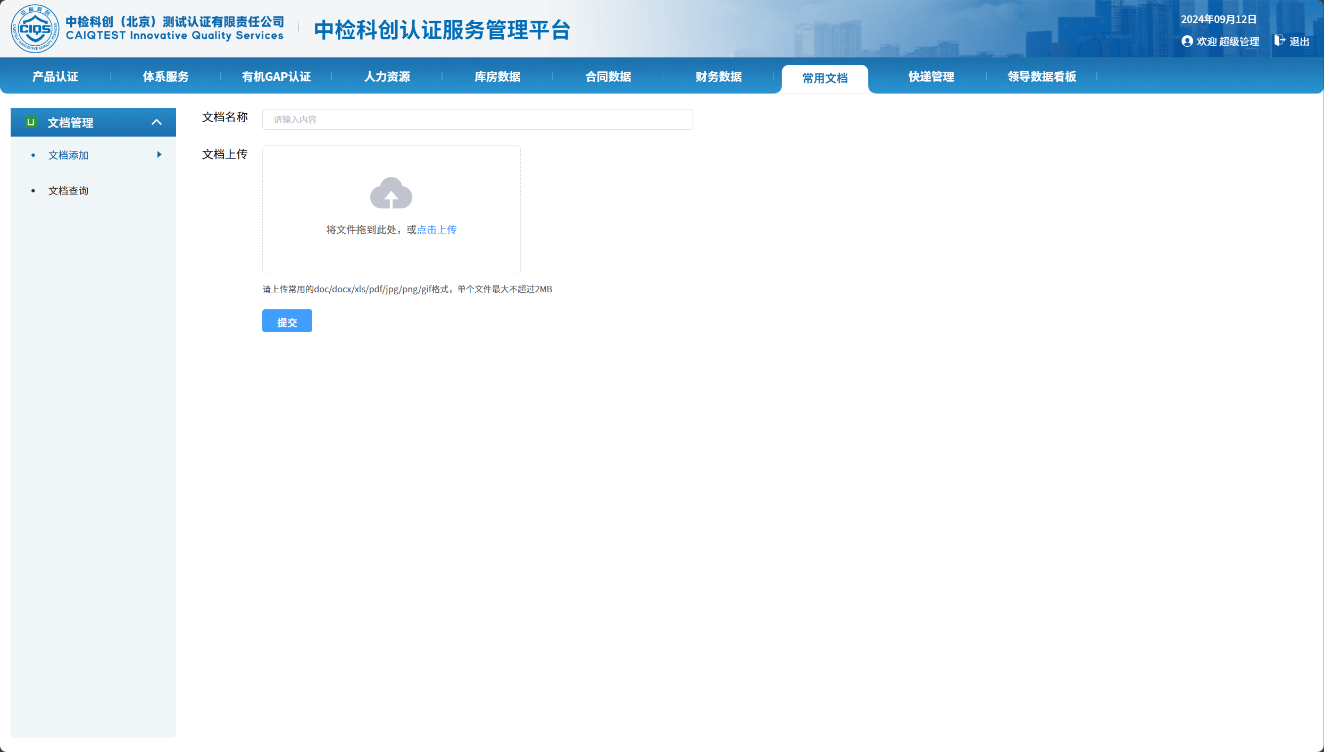The width and height of the screenshot is (1324, 752).
Task: Click the 点击上传 link
Action: click(x=437, y=230)
